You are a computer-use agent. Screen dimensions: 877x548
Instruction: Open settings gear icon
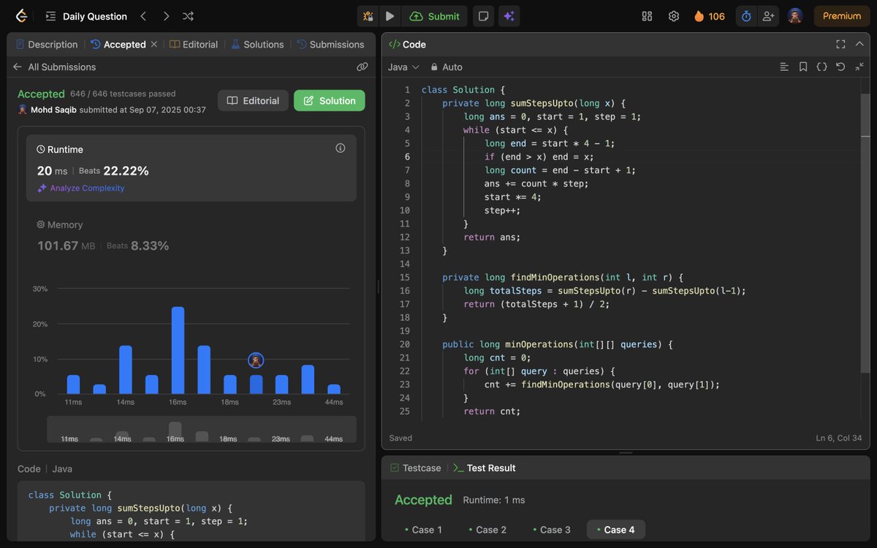674,16
